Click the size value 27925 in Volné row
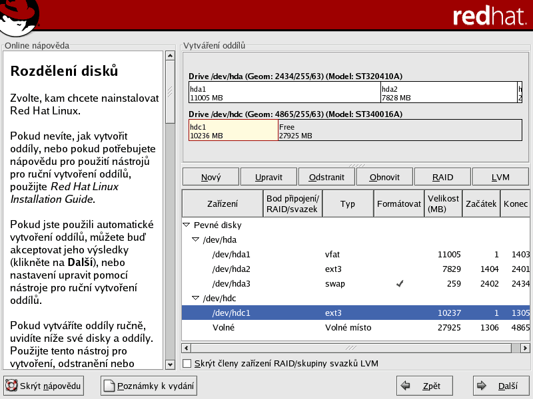Image resolution: width=533 pixels, height=399 pixels. pos(449,327)
